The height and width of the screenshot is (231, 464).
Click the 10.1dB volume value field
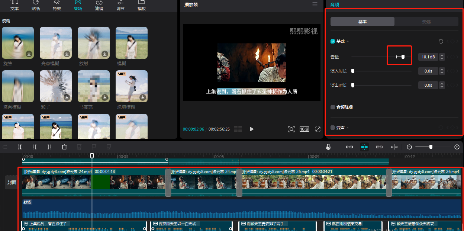tap(428, 57)
